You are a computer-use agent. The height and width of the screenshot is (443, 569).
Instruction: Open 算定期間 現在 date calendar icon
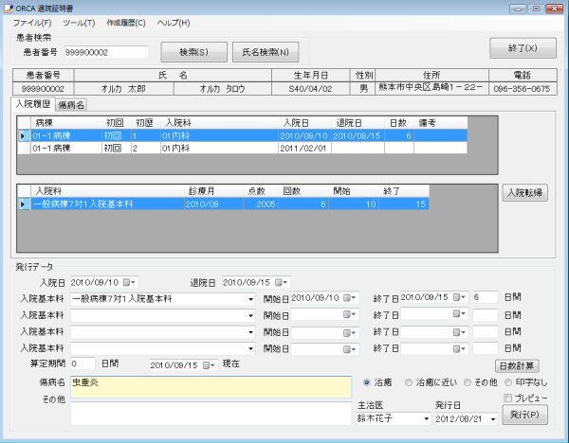point(209,365)
